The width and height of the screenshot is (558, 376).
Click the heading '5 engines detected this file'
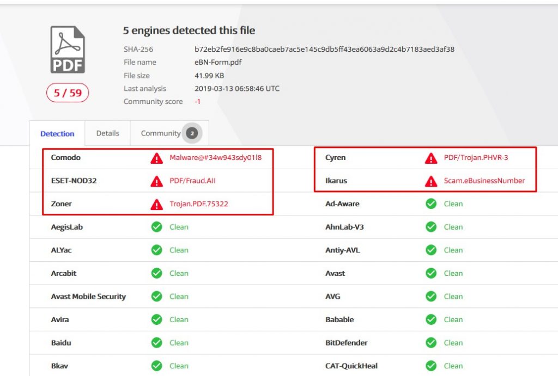click(189, 30)
